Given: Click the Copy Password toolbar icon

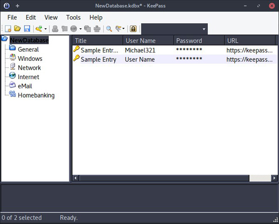Looking at the screenshot, I should (65, 29).
